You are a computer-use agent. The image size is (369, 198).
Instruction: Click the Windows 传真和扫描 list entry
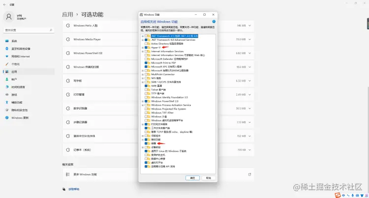pos(158,67)
